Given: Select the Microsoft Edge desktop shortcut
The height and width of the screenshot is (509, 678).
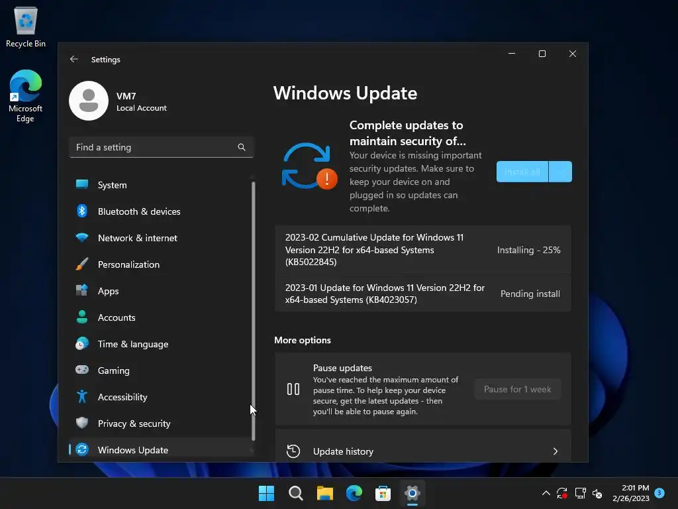Looking at the screenshot, I should click(26, 96).
